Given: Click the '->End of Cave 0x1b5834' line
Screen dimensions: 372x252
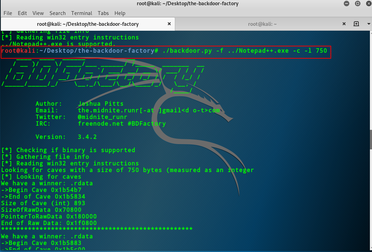Looking at the screenshot, I should pyautogui.click(x=43, y=197).
